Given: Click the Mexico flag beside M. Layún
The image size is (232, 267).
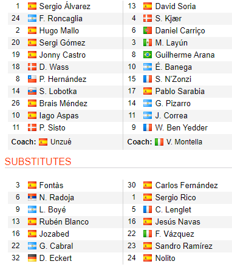Looking at the screenshot, I should tap(148, 42).
